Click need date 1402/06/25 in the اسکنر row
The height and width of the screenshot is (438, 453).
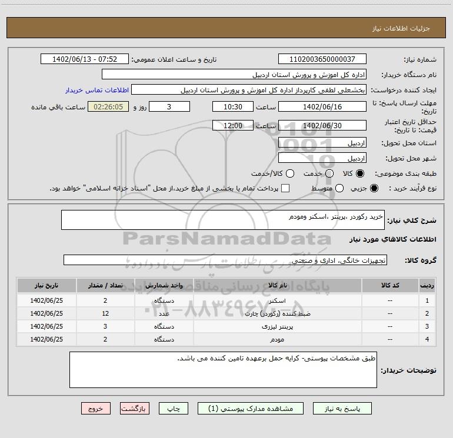click(46, 300)
